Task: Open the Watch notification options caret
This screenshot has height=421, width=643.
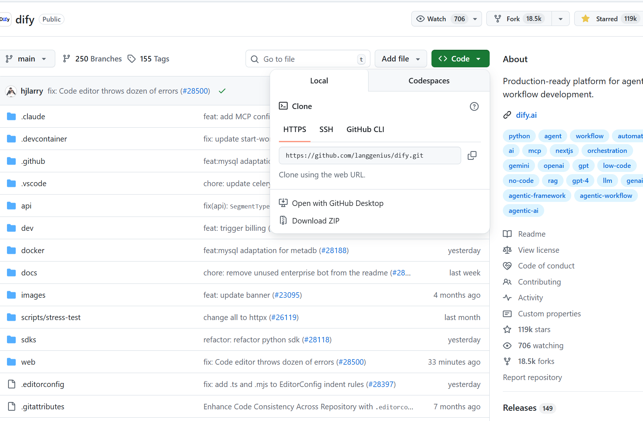Action: (475, 19)
